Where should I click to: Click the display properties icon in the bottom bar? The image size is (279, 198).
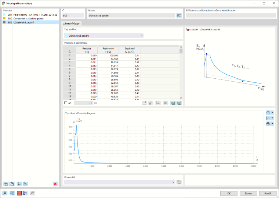25,193
